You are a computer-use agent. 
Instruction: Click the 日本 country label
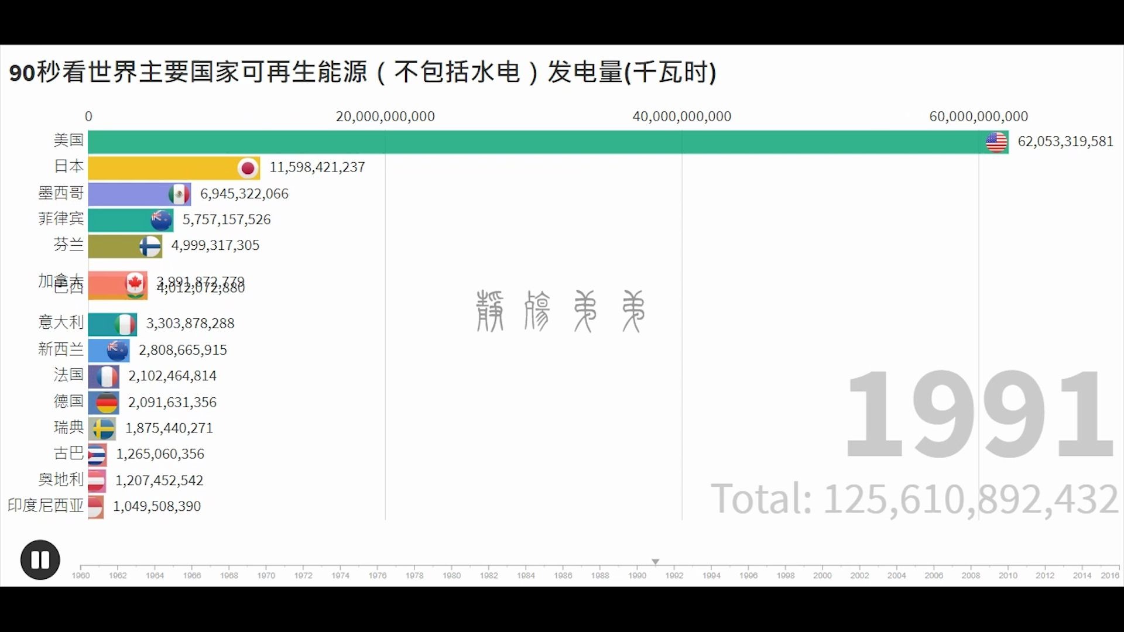click(68, 167)
